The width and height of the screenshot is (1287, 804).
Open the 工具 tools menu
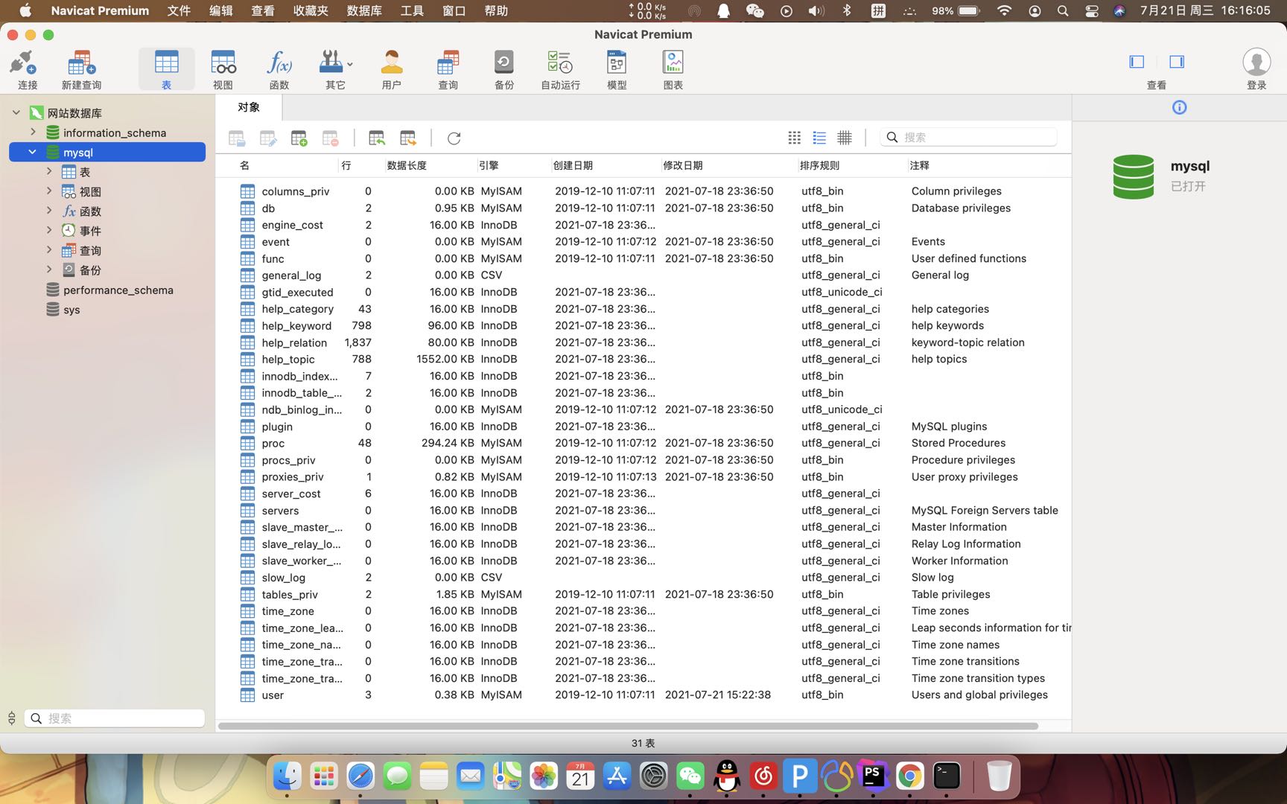412,10
